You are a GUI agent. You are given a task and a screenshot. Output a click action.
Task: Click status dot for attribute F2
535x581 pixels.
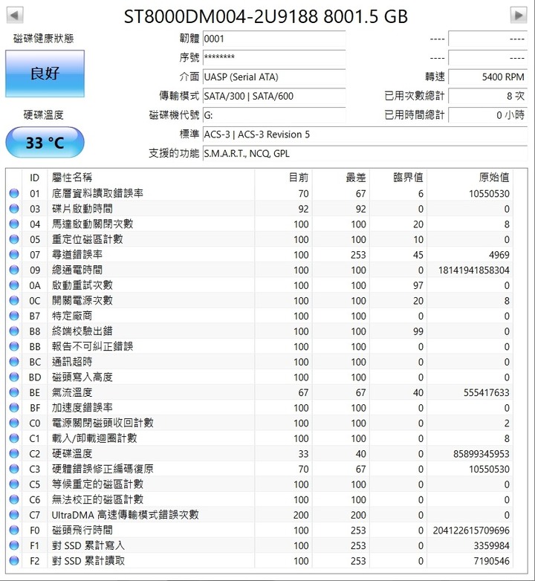[x=14, y=561]
